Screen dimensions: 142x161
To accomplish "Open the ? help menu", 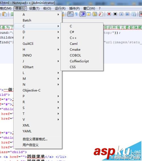I will (100, 8).
